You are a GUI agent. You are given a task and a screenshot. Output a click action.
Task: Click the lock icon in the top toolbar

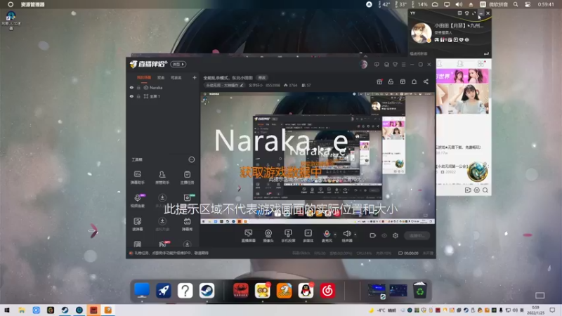pyautogui.click(x=391, y=81)
